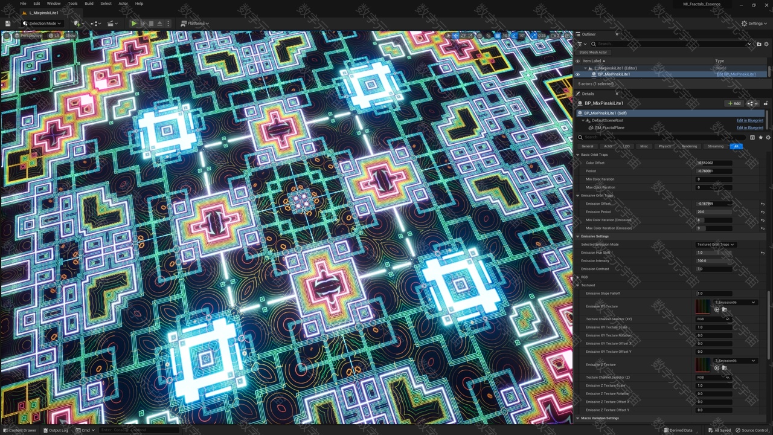Open the Edit menu
Image resolution: width=773 pixels, height=435 pixels.
click(x=36, y=4)
